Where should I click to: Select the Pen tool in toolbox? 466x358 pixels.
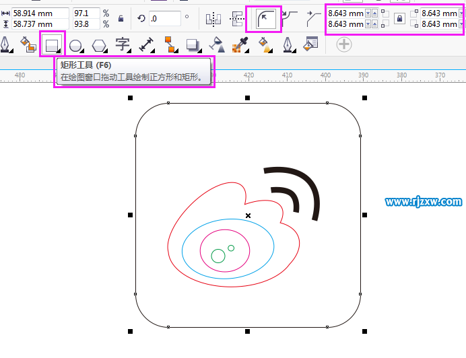click(x=5, y=44)
